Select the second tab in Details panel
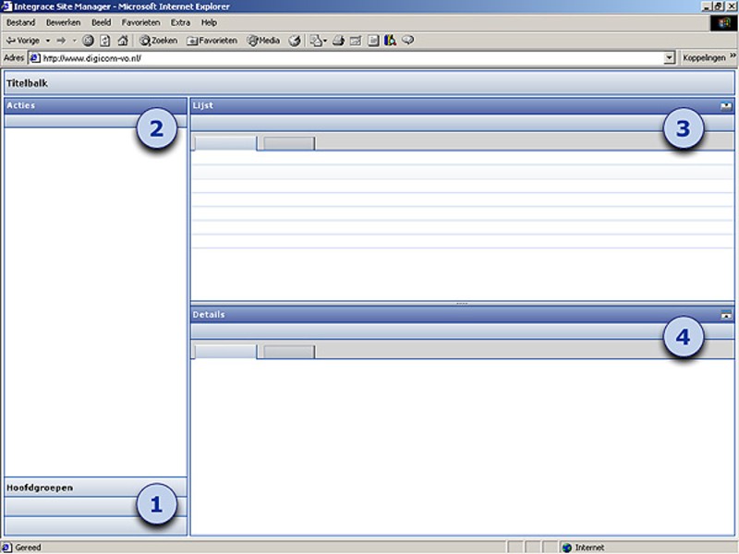 (x=289, y=352)
